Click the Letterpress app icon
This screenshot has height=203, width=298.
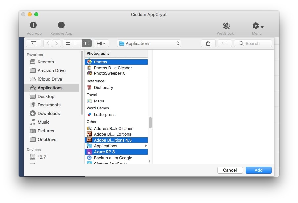89,115
